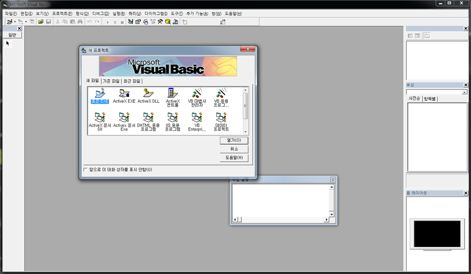This screenshot has width=471, height=274.
Task: Click the form thumbnail in 폼 레이아웃 monitor
Action: pos(437,234)
